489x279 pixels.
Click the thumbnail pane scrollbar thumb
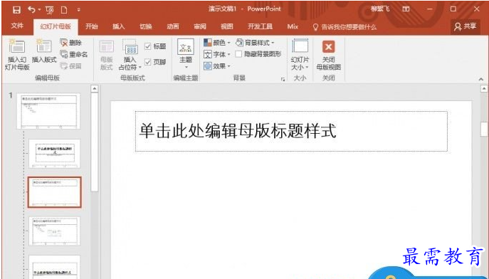95,142
